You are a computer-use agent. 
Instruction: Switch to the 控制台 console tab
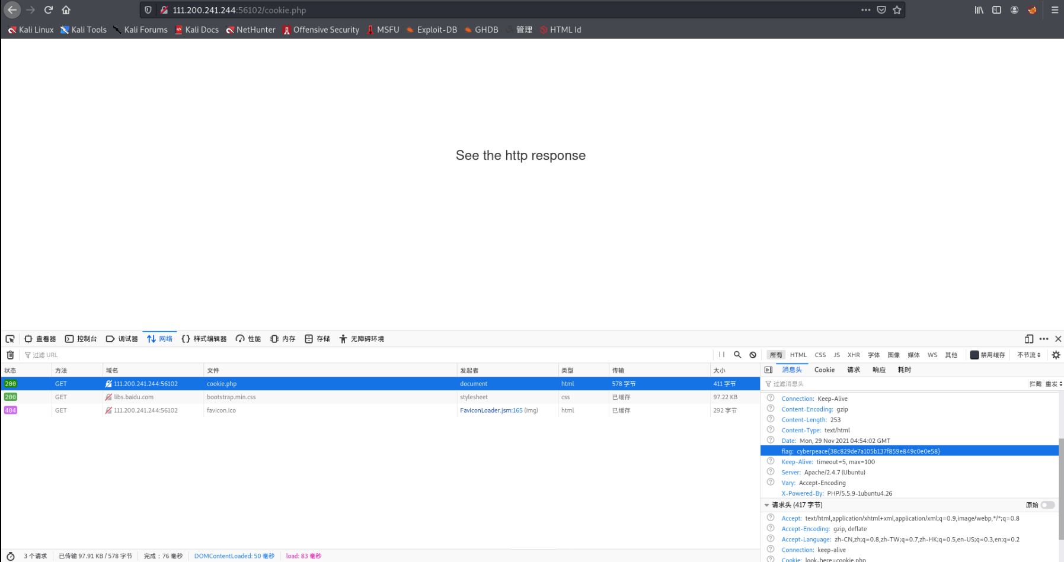(81, 339)
